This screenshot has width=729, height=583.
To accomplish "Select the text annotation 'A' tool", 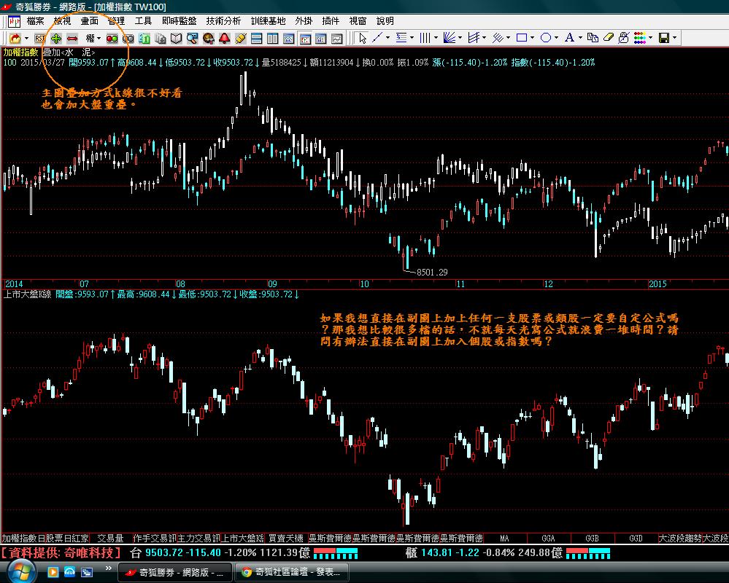I will [570, 37].
